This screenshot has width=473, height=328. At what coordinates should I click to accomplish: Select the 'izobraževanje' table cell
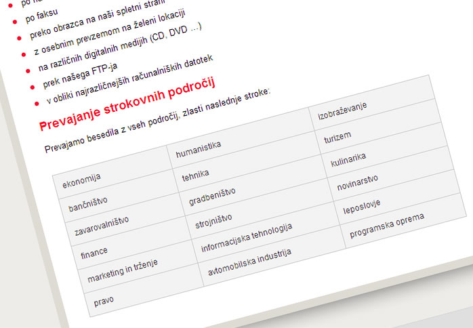(342, 109)
